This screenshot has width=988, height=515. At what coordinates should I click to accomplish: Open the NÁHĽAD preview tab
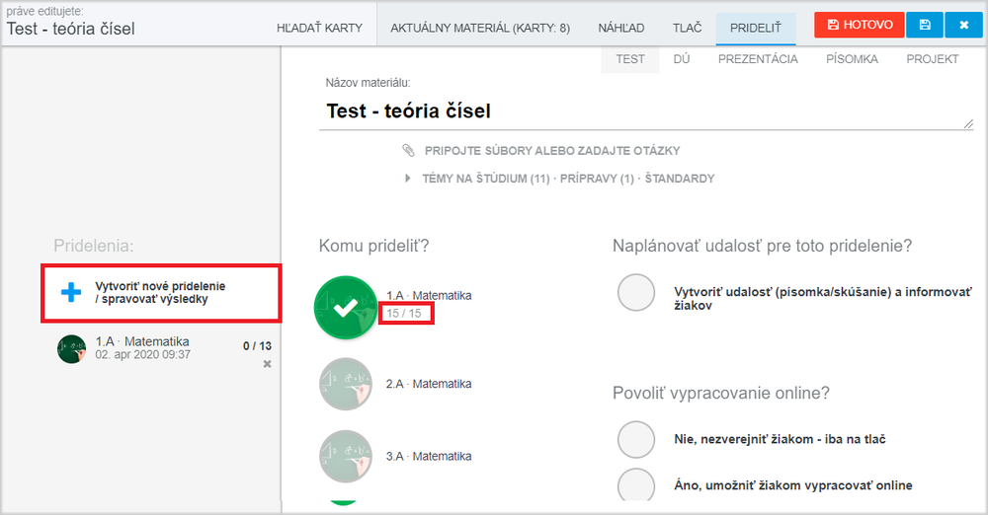click(x=621, y=28)
